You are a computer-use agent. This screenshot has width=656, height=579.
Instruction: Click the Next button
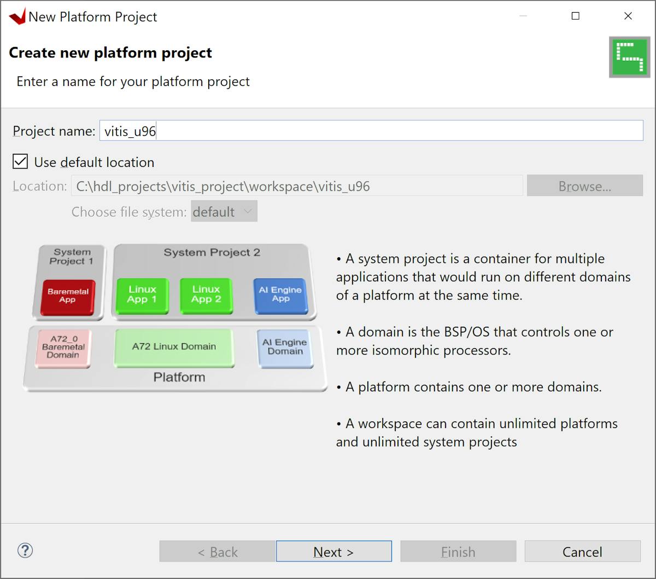(x=333, y=552)
